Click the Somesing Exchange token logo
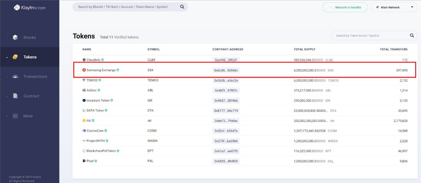 (84, 70)
